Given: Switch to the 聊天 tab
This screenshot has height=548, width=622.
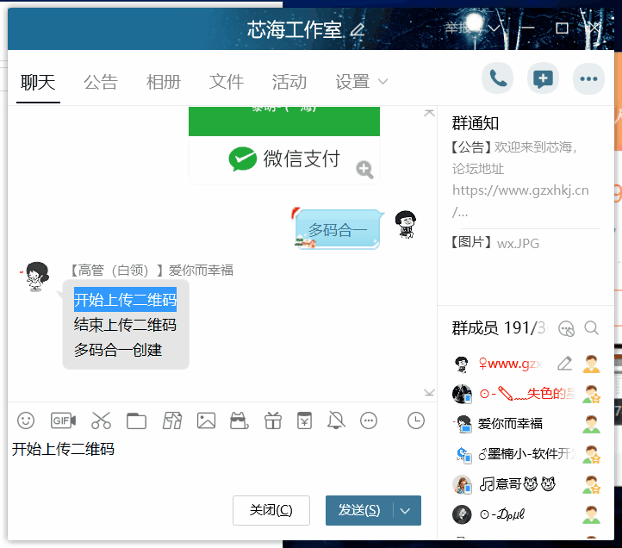Looking at the screenshot, I should 38,83.
